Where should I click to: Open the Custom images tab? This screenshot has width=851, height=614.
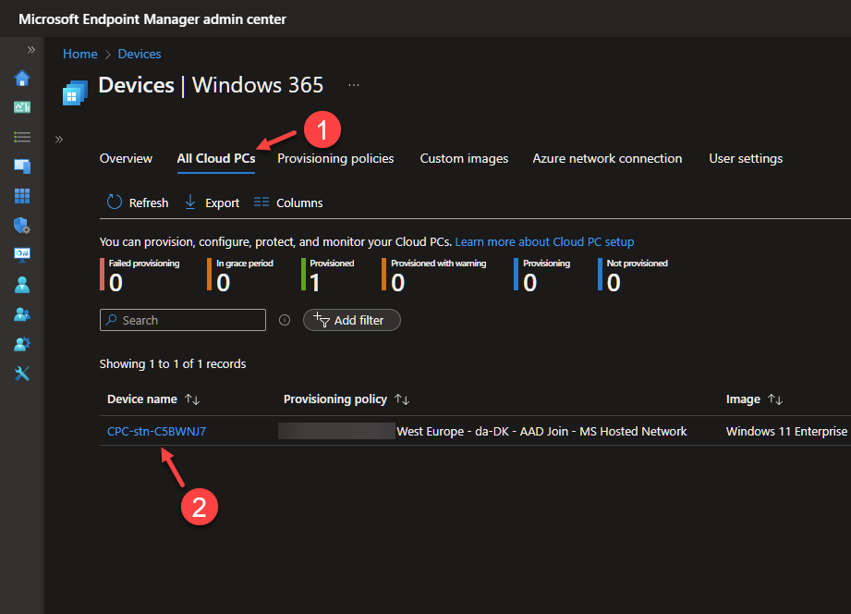point(464,158)
